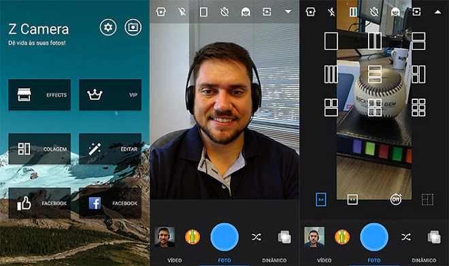Viewport: 449px width, 266px height.
Task: Select the two vertical columns layout
Action: pyautogui.click(x=375, y=41)
